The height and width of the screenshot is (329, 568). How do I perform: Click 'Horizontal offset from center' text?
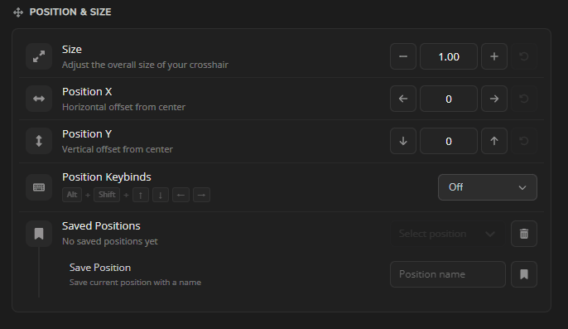click(123, 107)
